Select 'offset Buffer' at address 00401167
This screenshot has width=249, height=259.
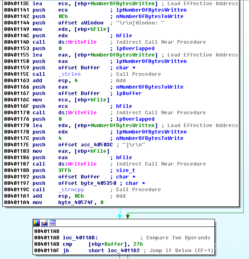point(79,93)
